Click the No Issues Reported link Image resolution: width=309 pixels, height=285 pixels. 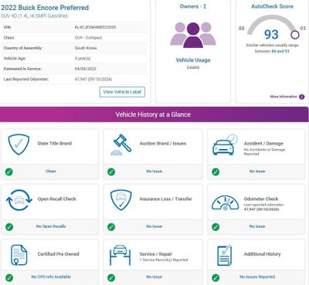(257, 277)
